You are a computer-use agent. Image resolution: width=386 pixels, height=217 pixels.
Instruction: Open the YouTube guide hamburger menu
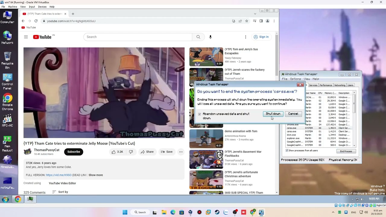pyautogui.click(x=26, y=37)
